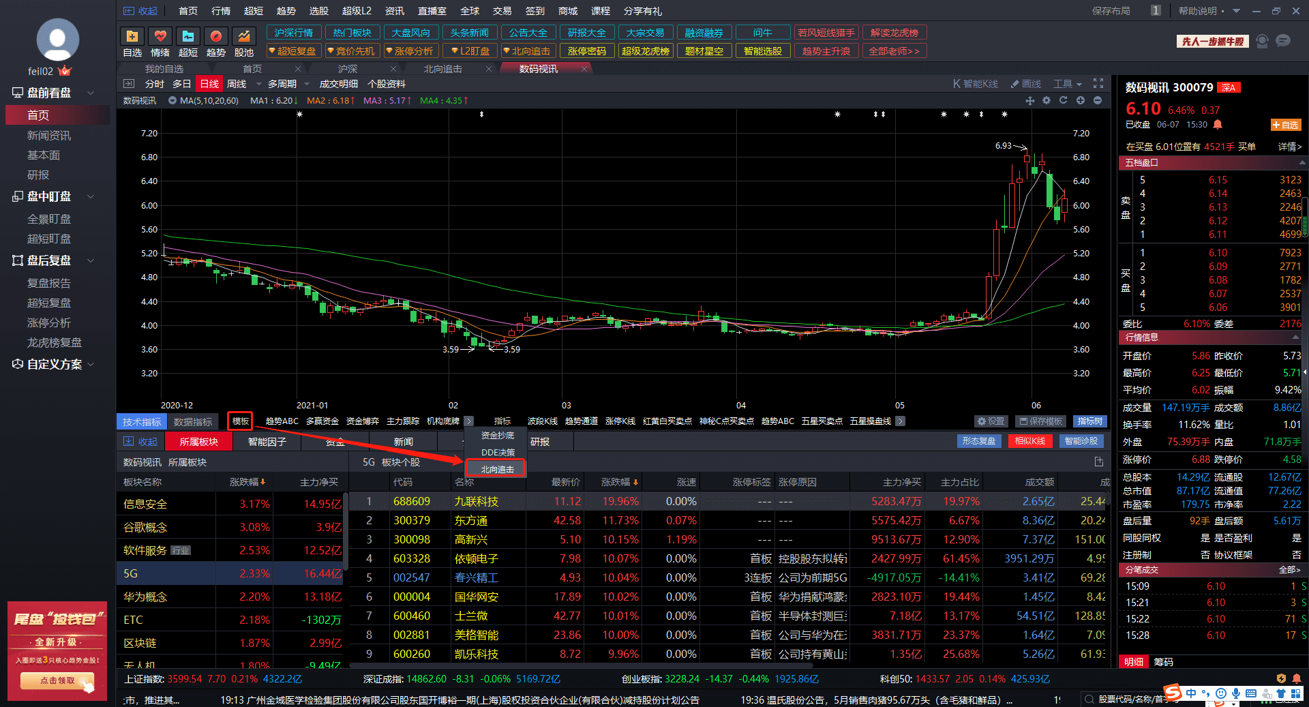Select 分时 intraday chart view
The image size is (1309, 707).
155,83
